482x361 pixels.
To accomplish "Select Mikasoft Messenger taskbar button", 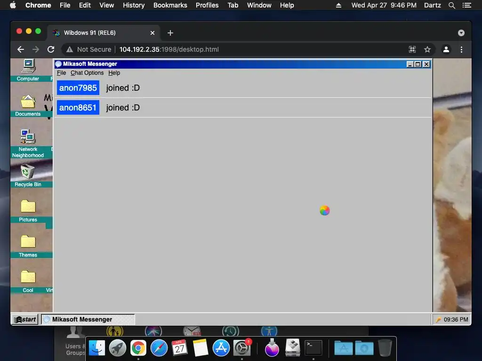I will (x=88, y=319).
